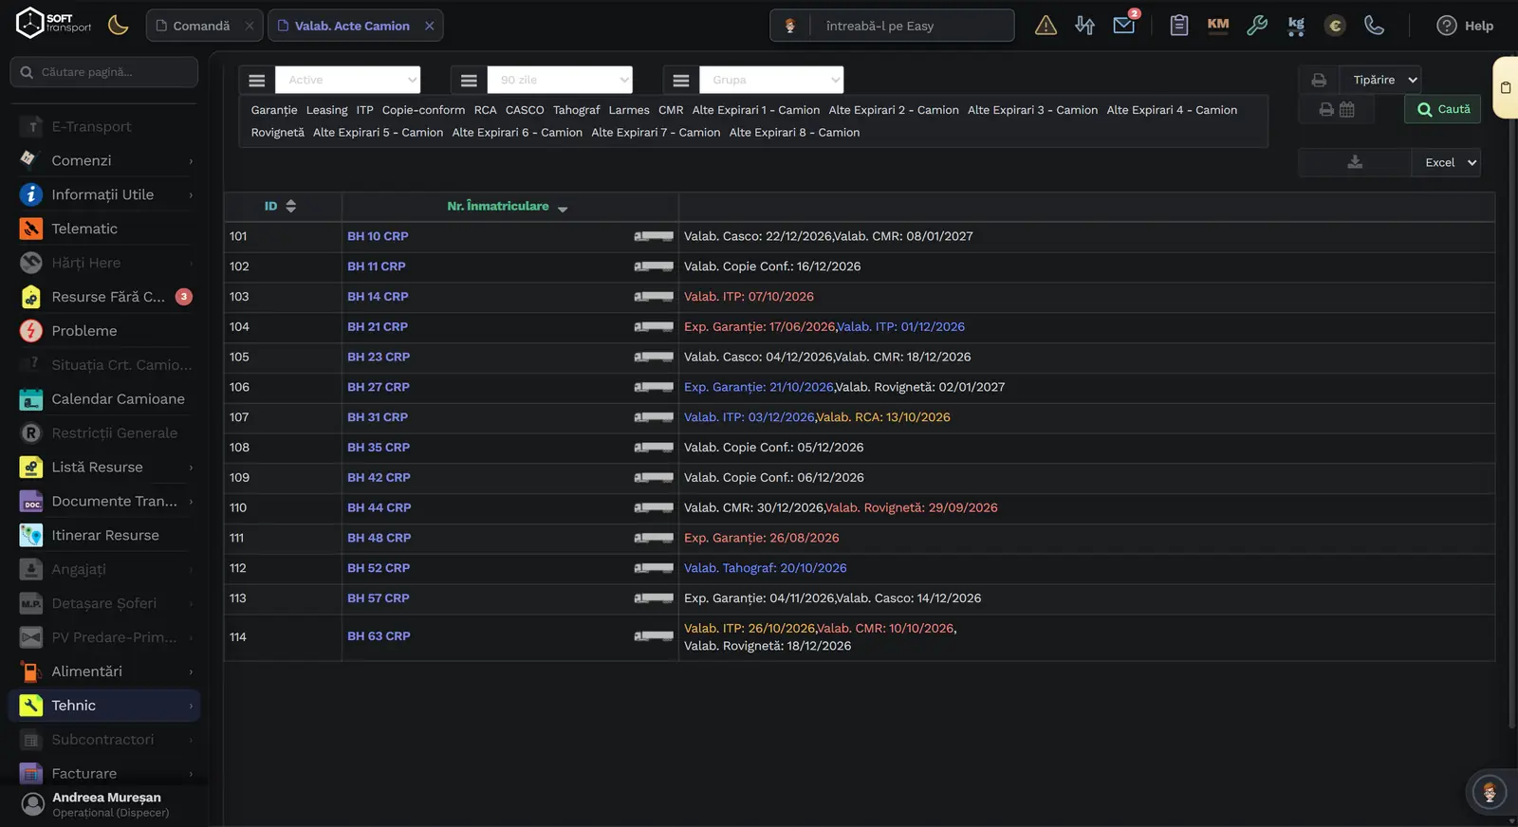
Task: Open the wrench maintenance icon
Action: point(1257,26)
